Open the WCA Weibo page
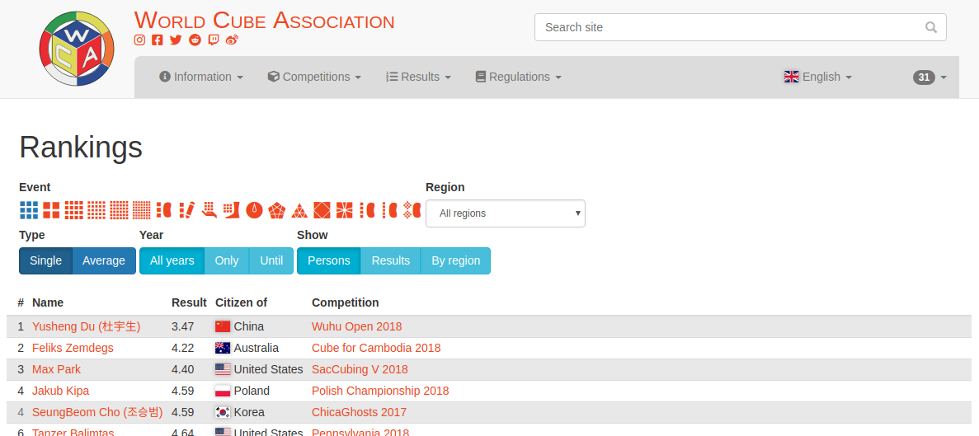The width and height of the screenshot is (979, 436). click(233, 40)
